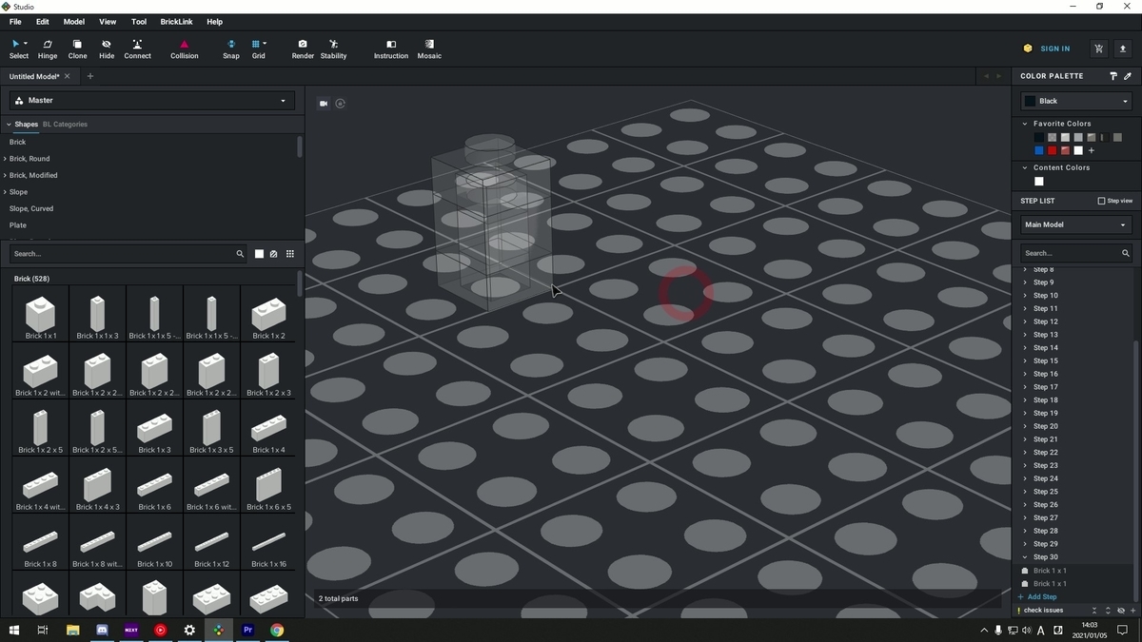Image resolution: width=1142 pixels, height=642 pixels.
Task: Pick the red favorite color swatch
Action: point(1053,150)
